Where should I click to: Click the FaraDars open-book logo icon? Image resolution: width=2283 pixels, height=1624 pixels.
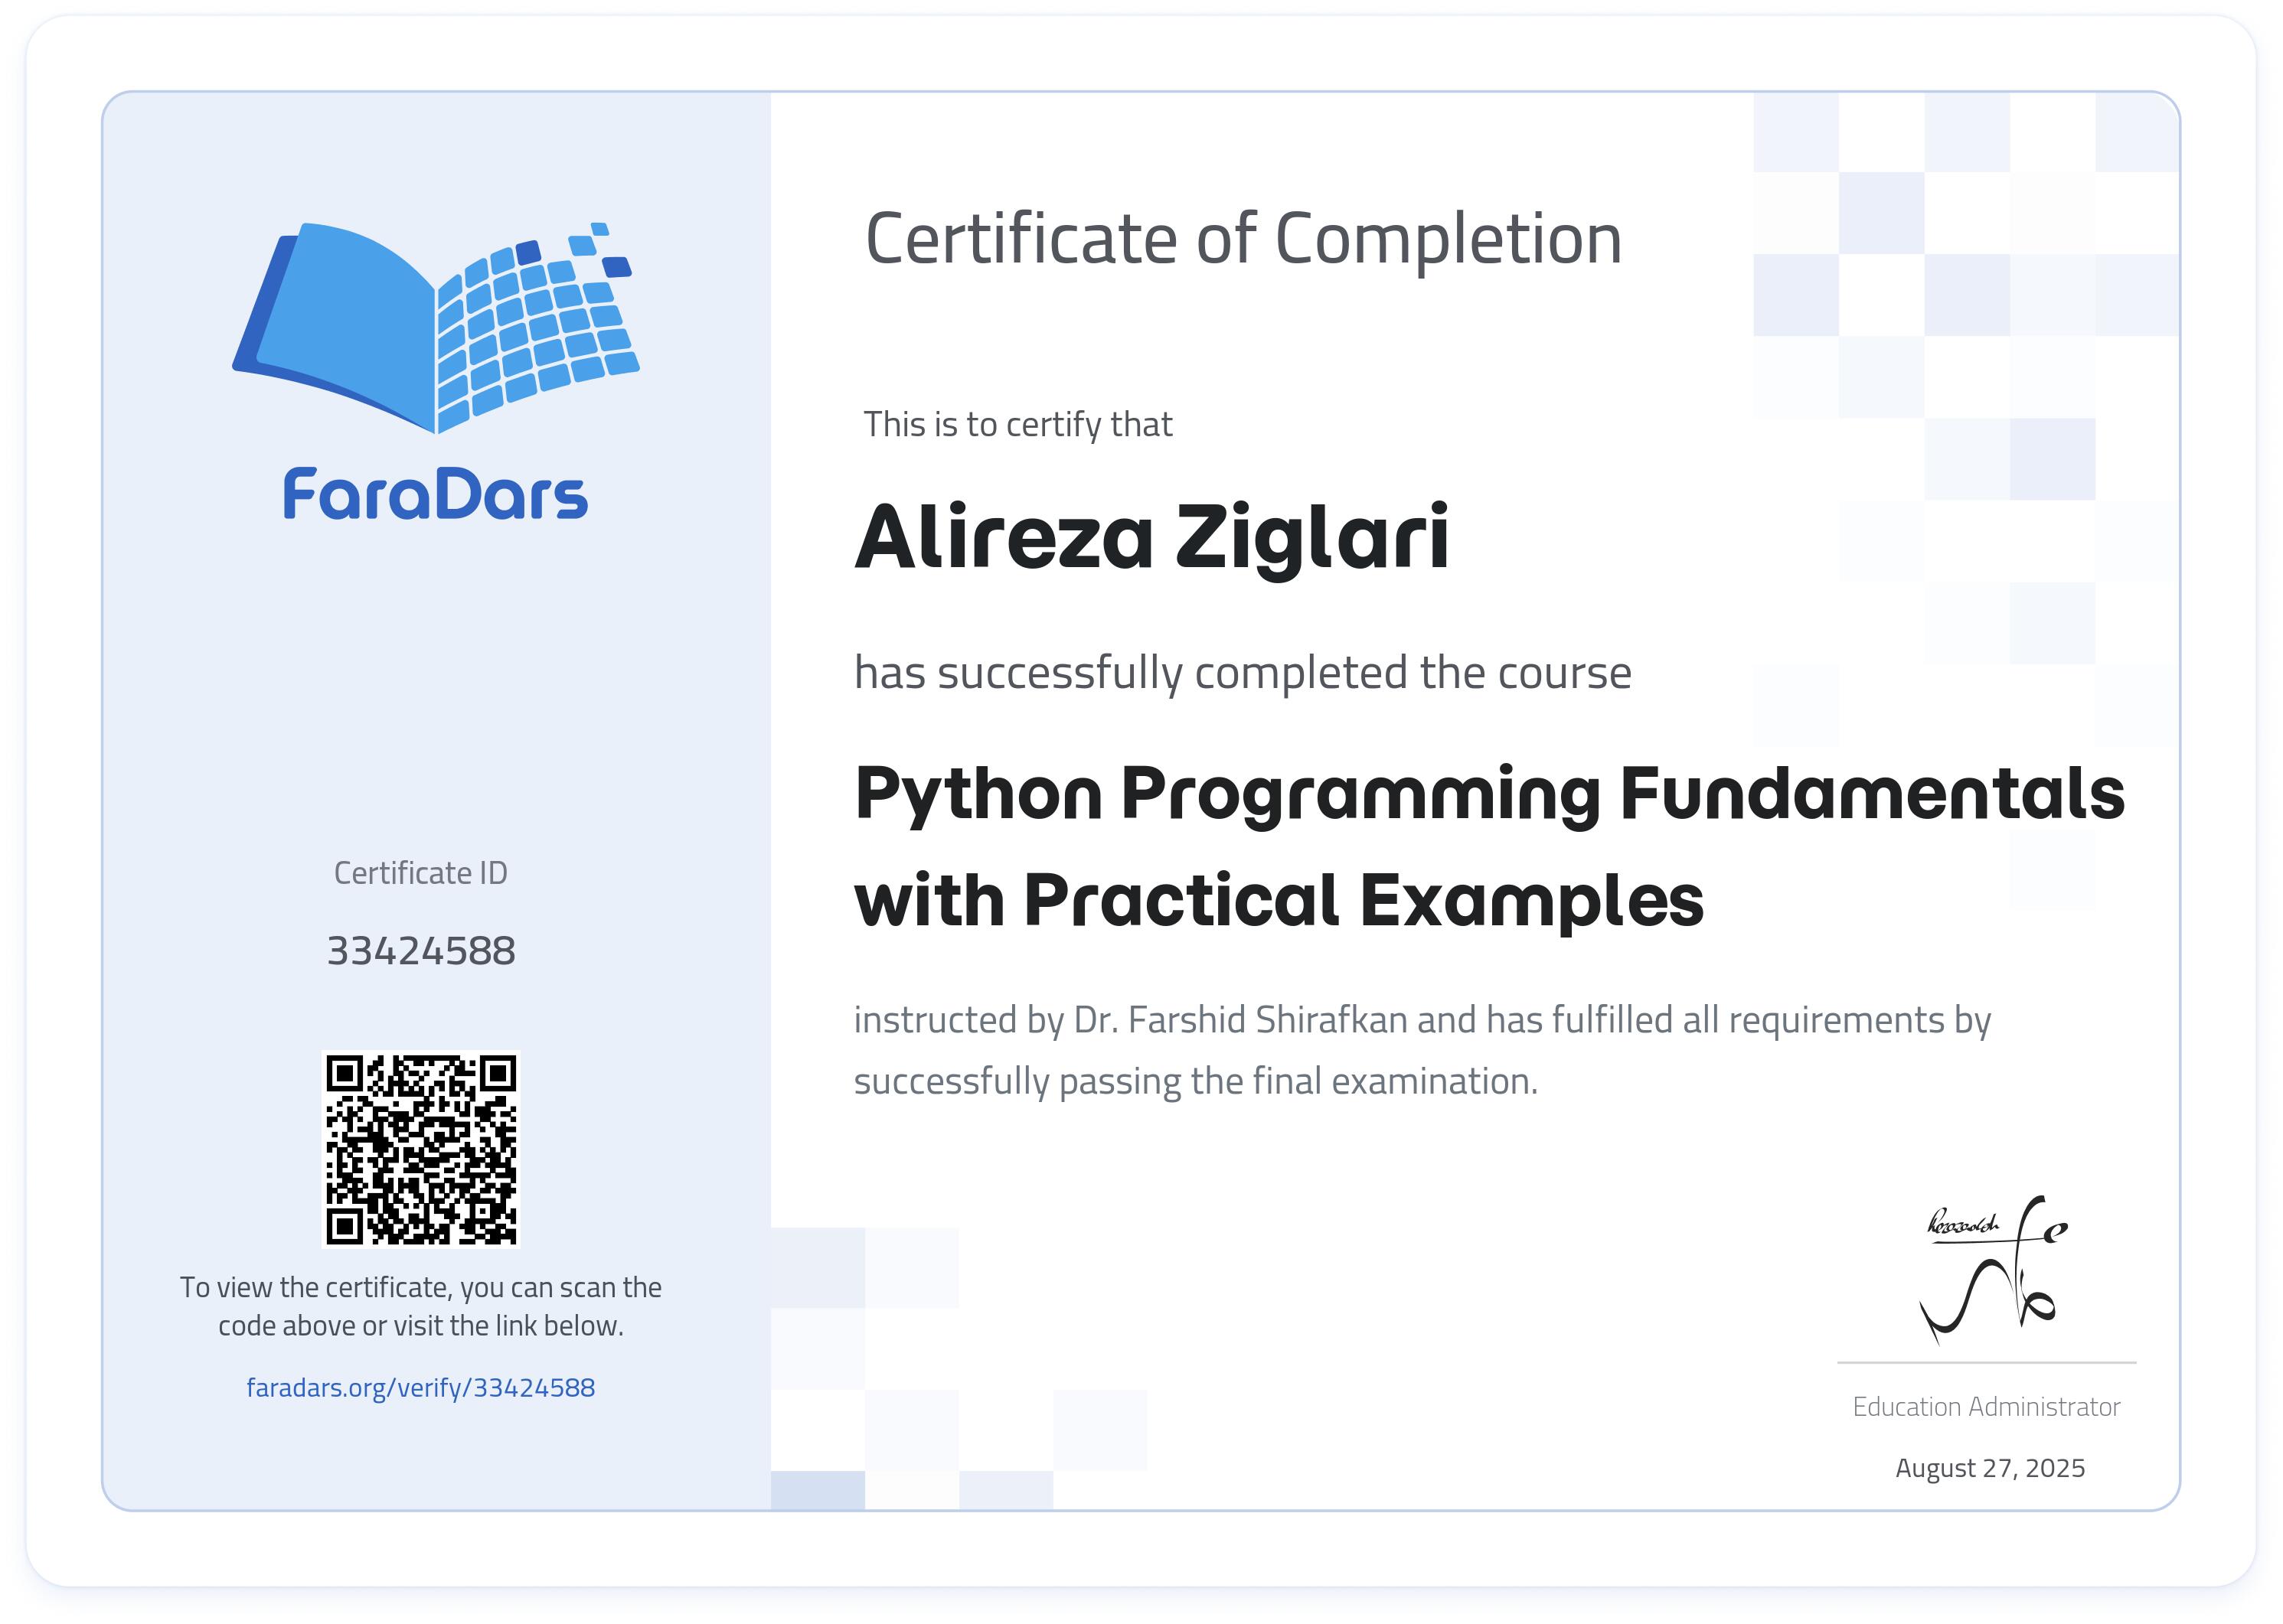(x=435, y=328)
